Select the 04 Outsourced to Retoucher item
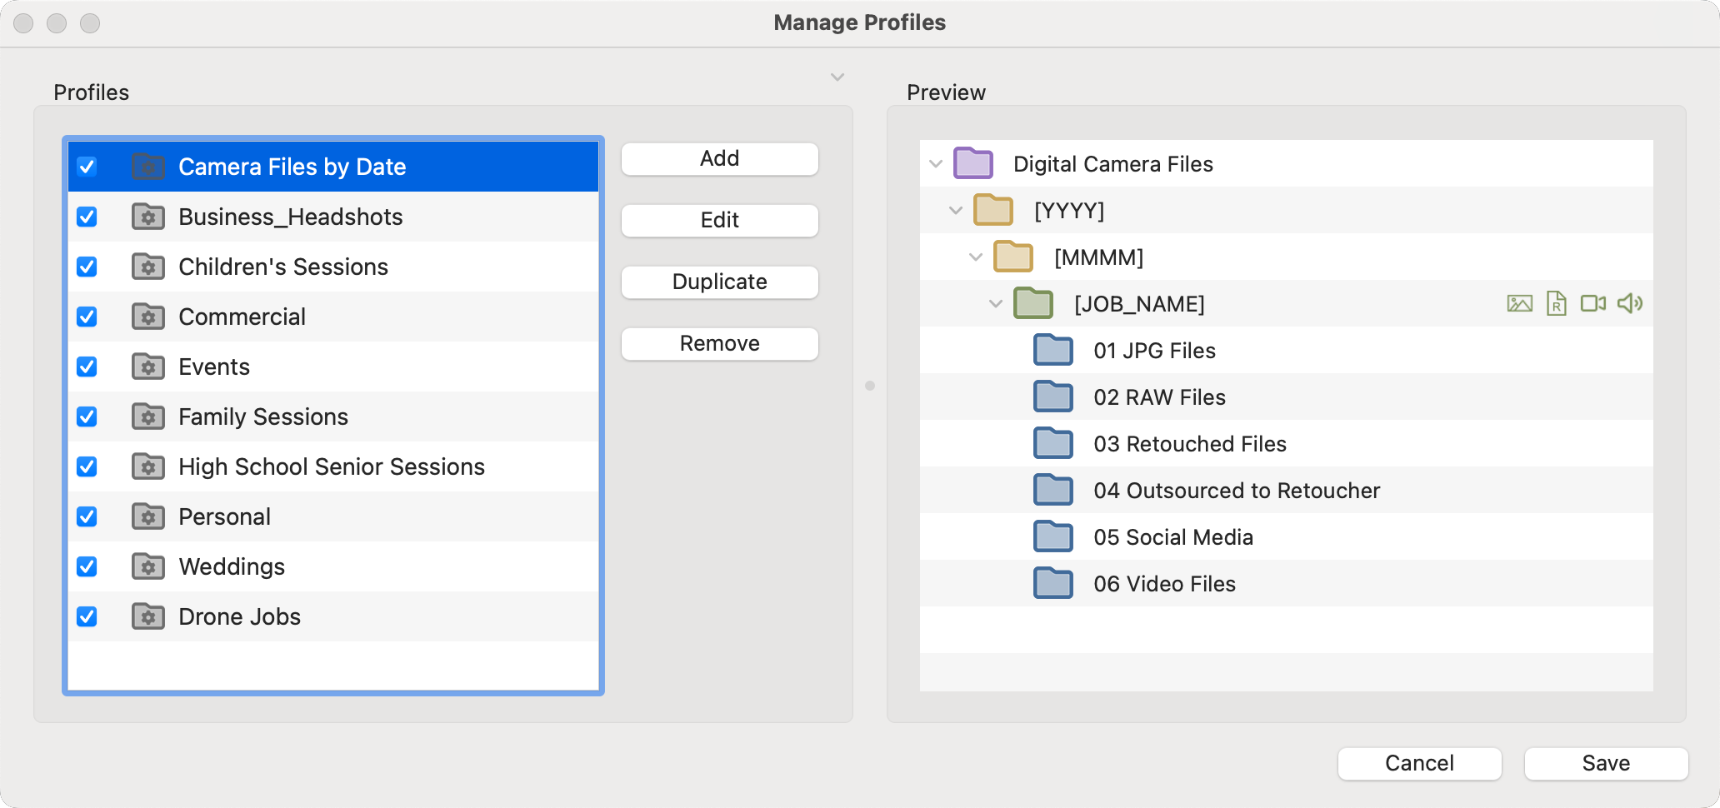The height and width of the screenshot is (808, 1720). tap(1236, 491)
